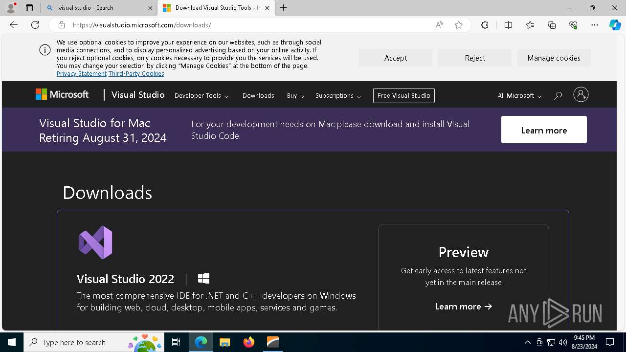The height and width of the screenshot is (352, 626).
Task: Click the Visual Studio brand link
Action: tap(138, 95)
